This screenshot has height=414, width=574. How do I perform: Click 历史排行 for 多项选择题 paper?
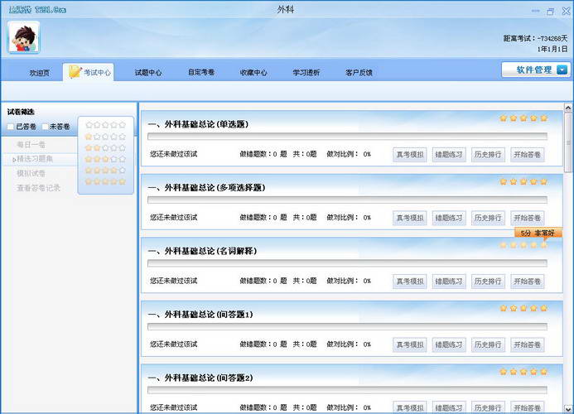[488, 218]
